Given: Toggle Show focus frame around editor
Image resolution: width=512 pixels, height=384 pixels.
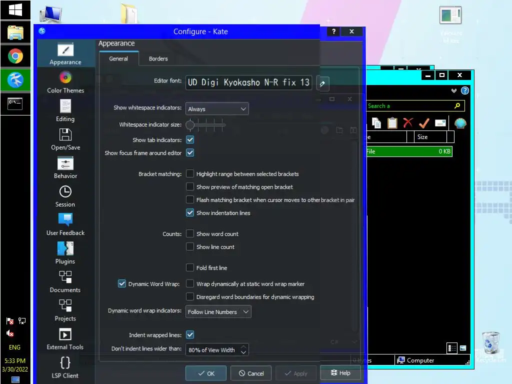Looking at the screenshot, I should [190, 153].
